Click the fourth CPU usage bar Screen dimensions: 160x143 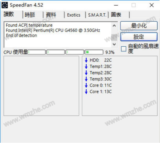click(94, 52)
